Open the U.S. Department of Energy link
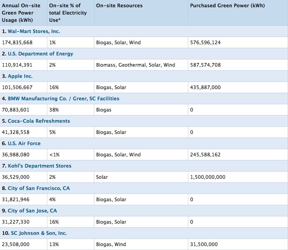The height and width of the screenshot is (250, 288). coord(40,54)
